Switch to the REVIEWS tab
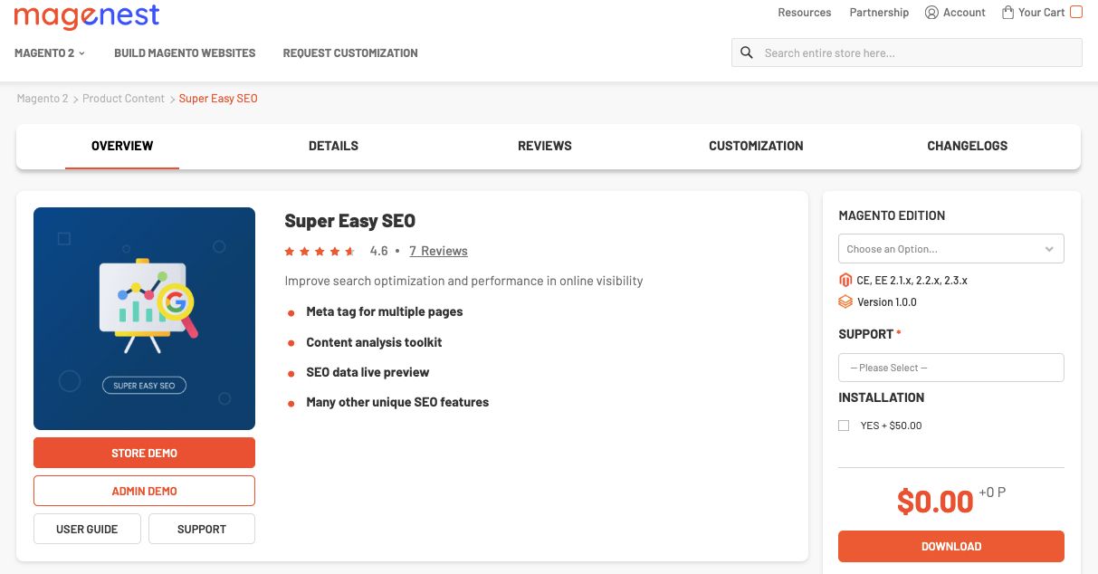 coord(544,146)
